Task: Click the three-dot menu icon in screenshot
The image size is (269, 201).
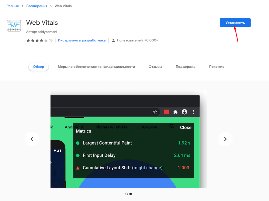Action: 194,112
